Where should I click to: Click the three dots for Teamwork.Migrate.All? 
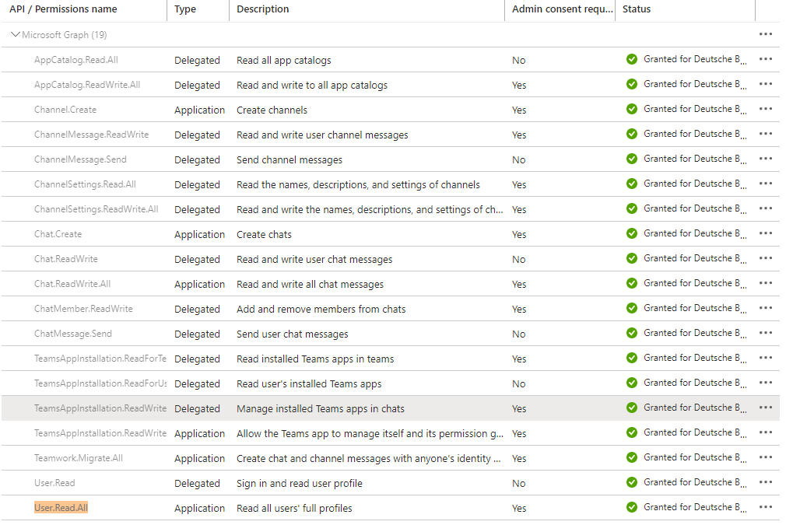(x=765, y=457)
